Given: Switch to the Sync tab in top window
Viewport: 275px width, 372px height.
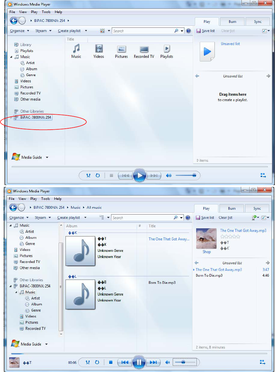Looking at the screenshot, I should point(258,22).
